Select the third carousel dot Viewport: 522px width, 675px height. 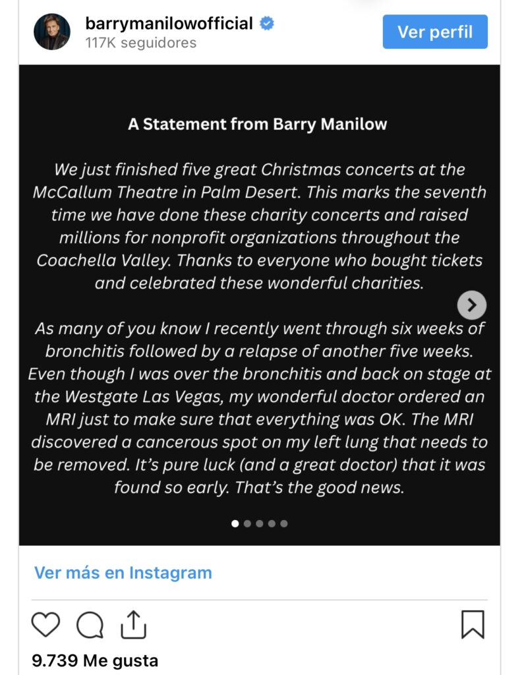(260, 523)
